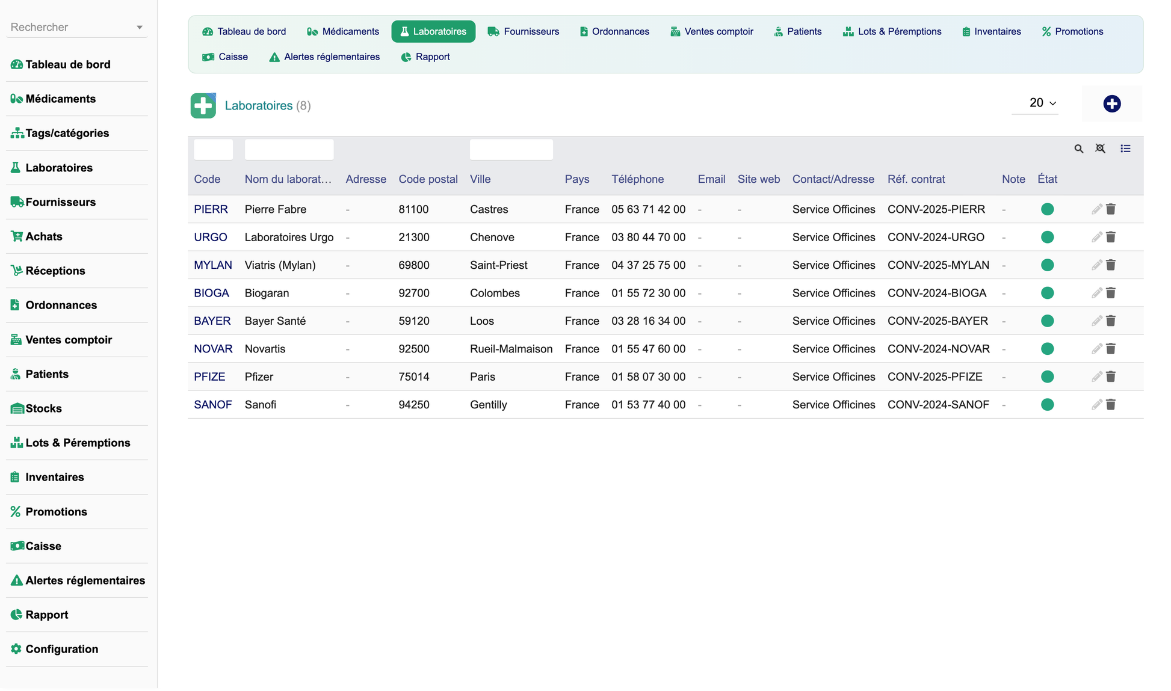
Task: Click the Code filter input field
Action: [214, 150]
